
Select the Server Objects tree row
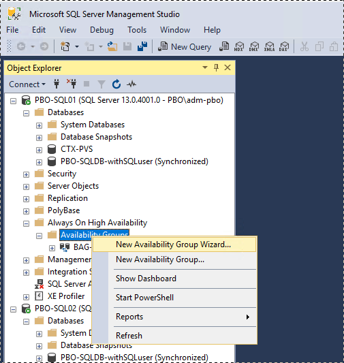[73, 186]
